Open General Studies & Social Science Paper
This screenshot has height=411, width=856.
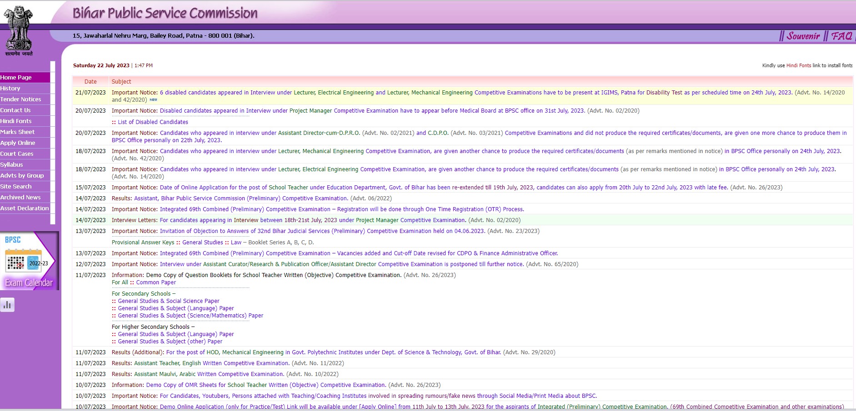pyautogui.click(x=168, y=301)
